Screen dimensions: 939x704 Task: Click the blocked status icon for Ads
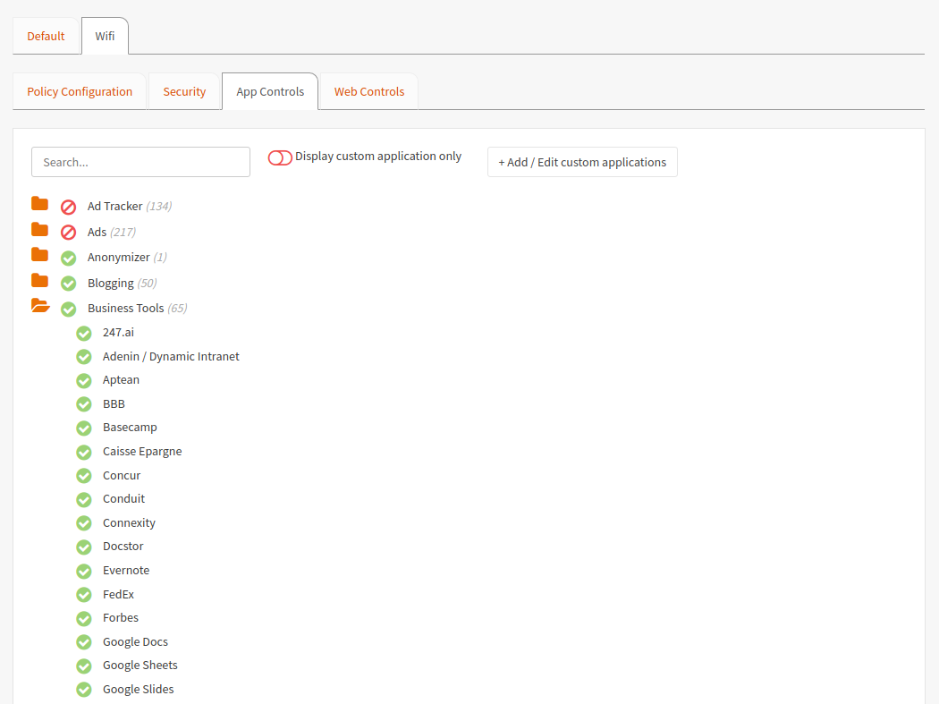(x=68, y=233)
